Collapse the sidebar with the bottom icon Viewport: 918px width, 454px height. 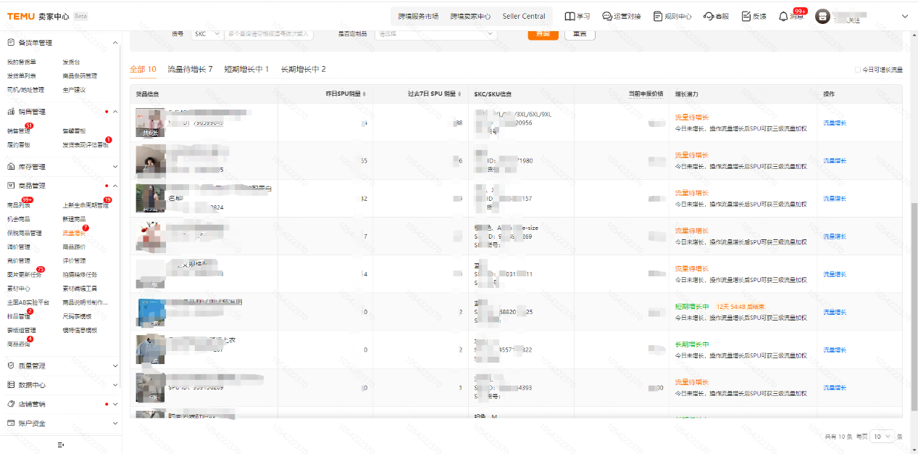click(61, 445)
